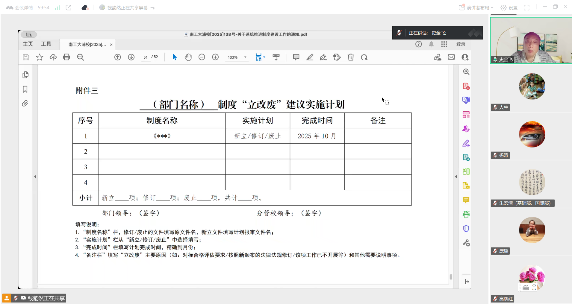Click the share account person-plus icon
572x304 pixels.
click(465, 57)
